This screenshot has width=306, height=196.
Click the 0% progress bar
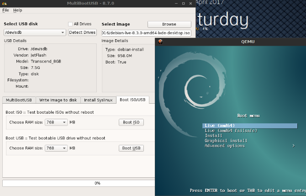[79, 183]
